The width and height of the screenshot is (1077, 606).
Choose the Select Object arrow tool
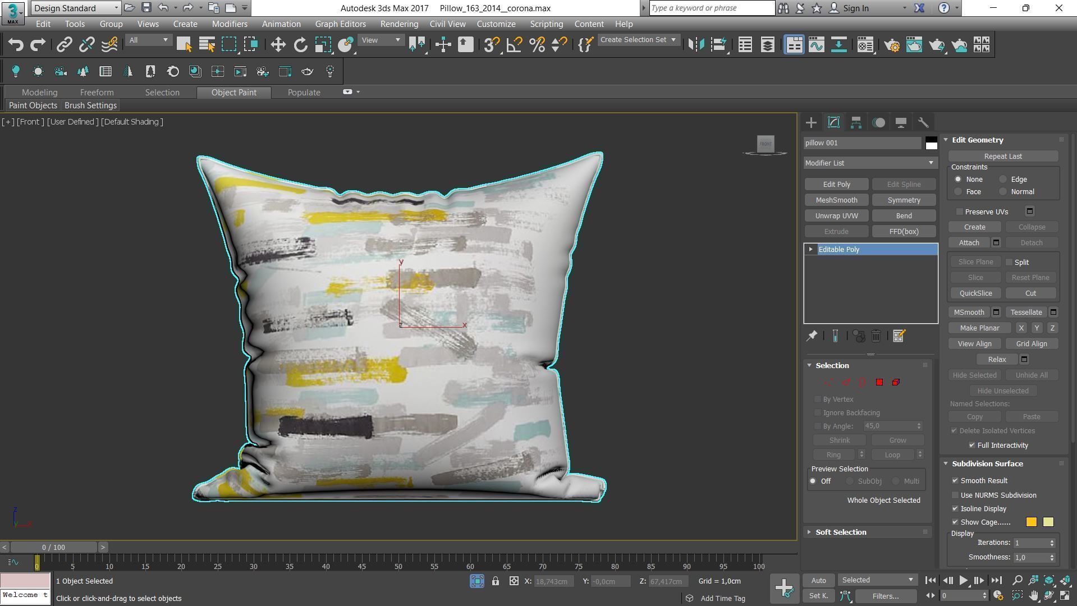click(x=184, y=45)
